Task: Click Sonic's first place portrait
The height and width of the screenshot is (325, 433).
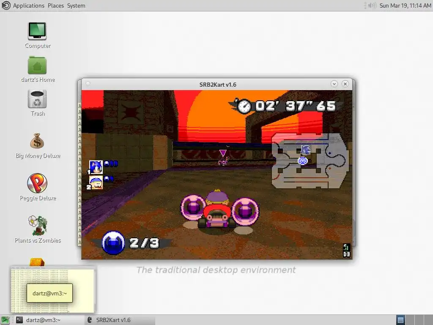Action: [96, 167]
